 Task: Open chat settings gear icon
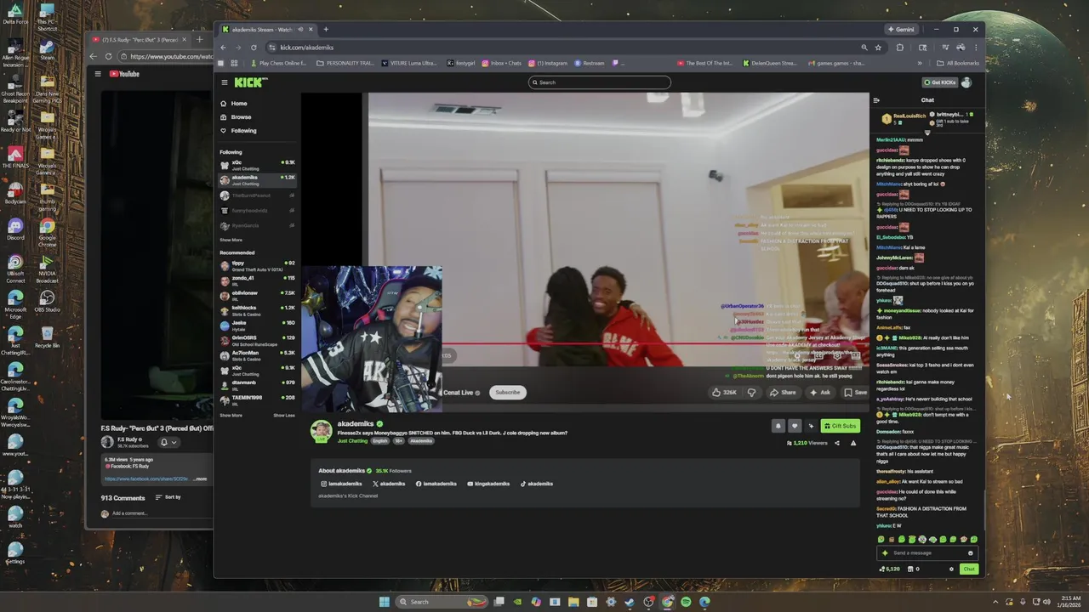[x=951, y=569]
